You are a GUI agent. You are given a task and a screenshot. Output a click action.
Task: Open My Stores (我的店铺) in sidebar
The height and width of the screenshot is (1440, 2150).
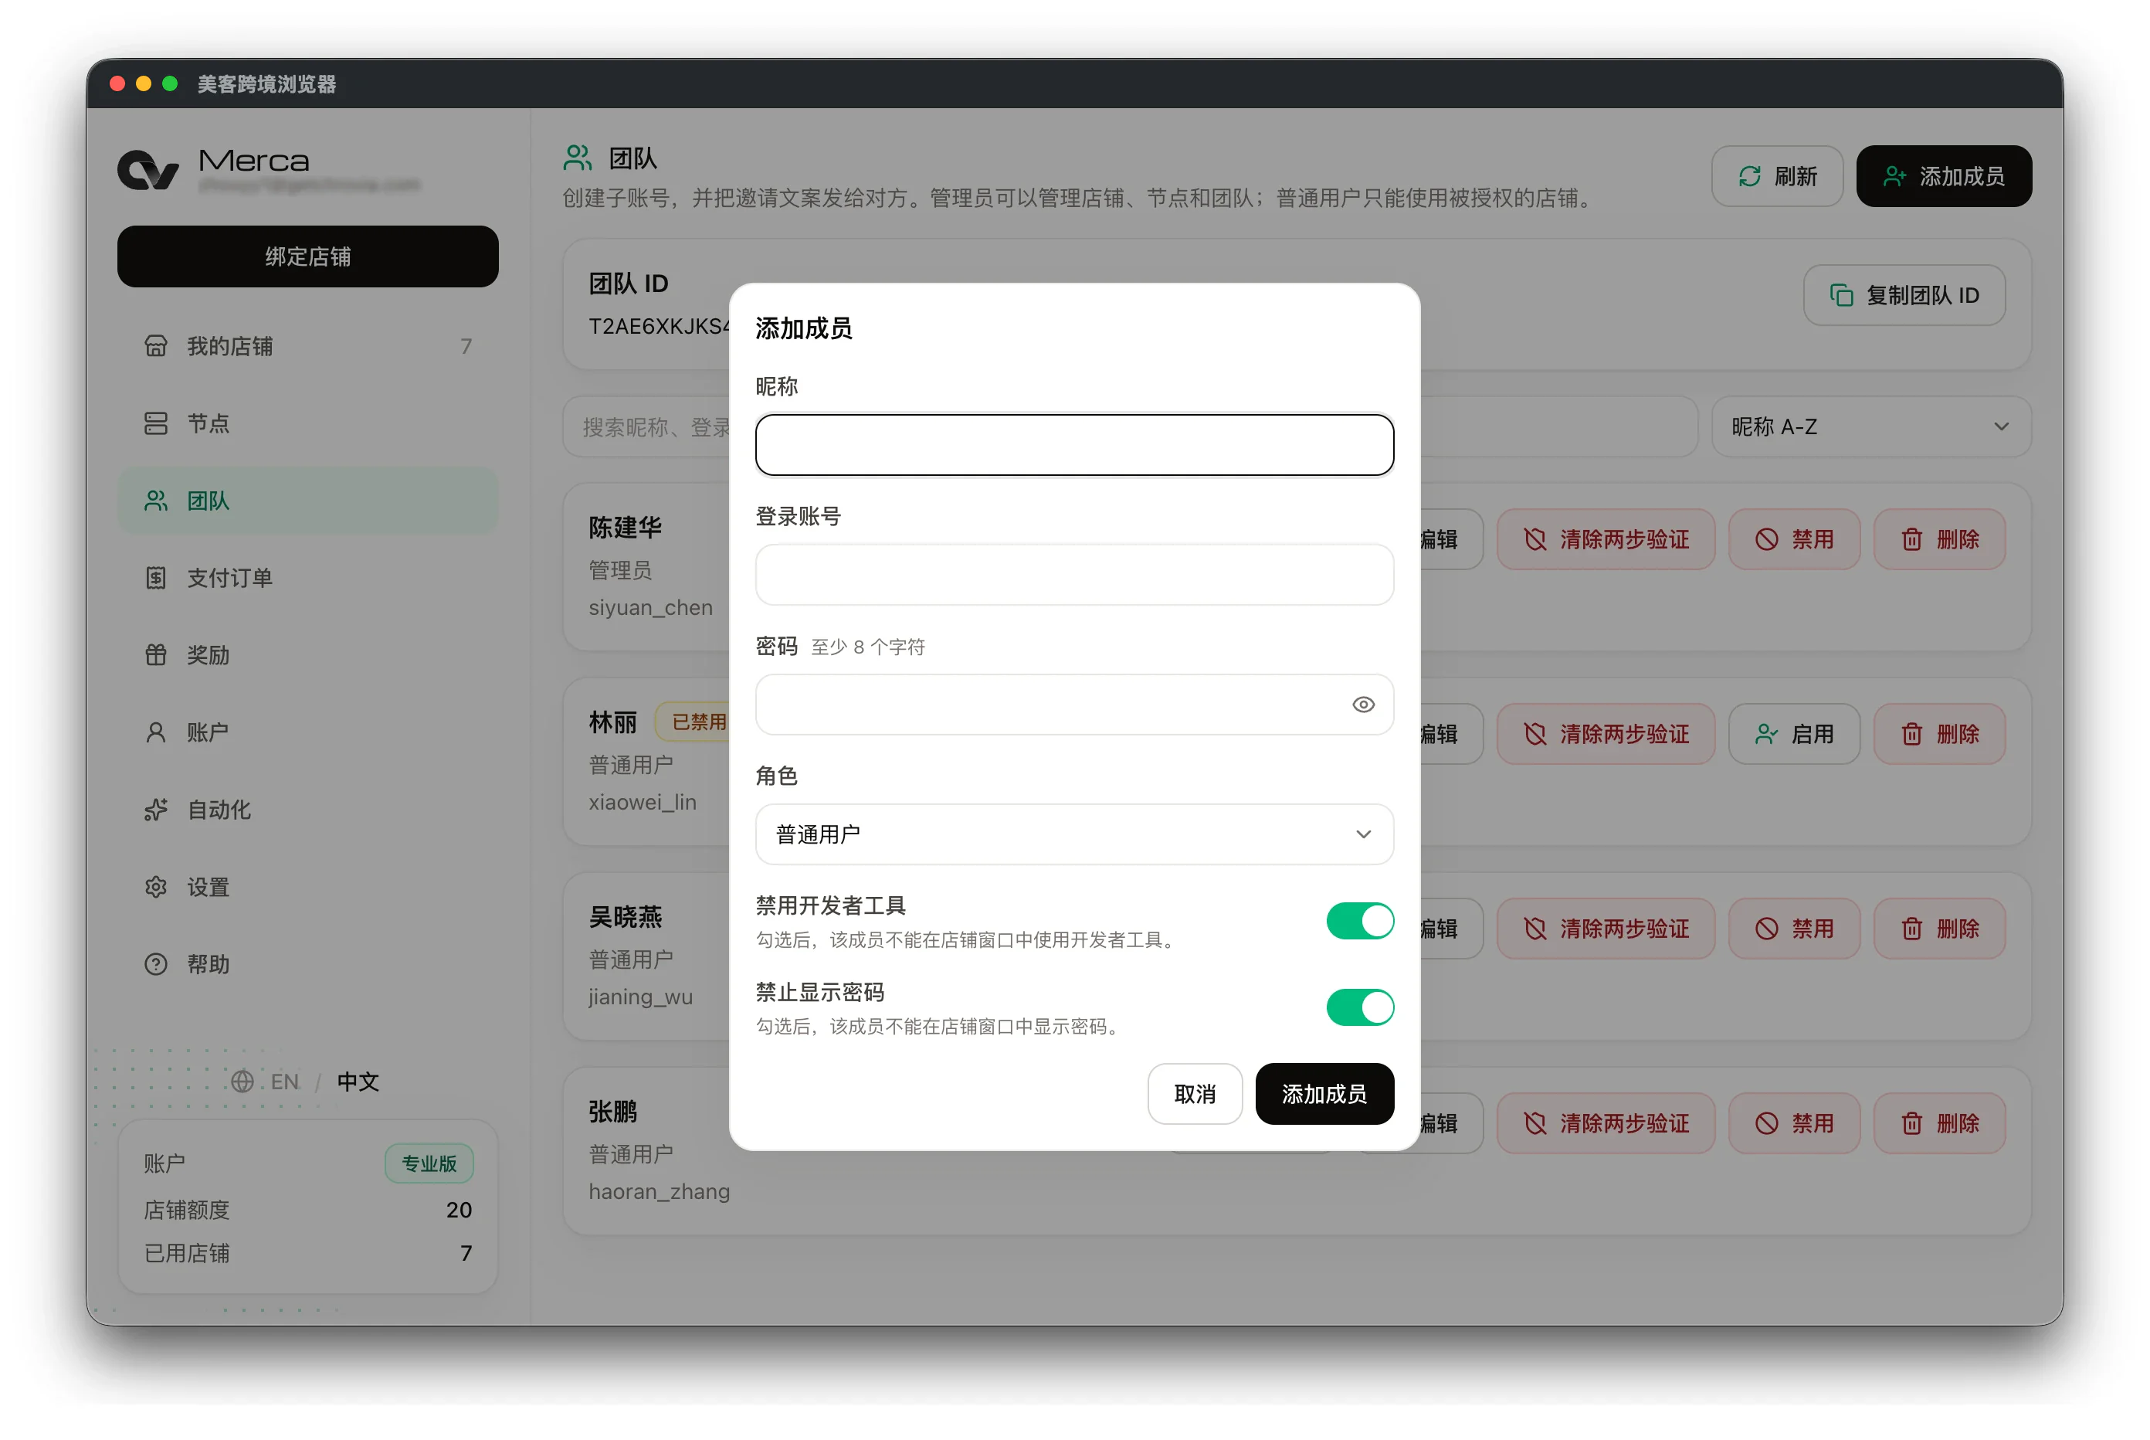(x=307, y=346)
